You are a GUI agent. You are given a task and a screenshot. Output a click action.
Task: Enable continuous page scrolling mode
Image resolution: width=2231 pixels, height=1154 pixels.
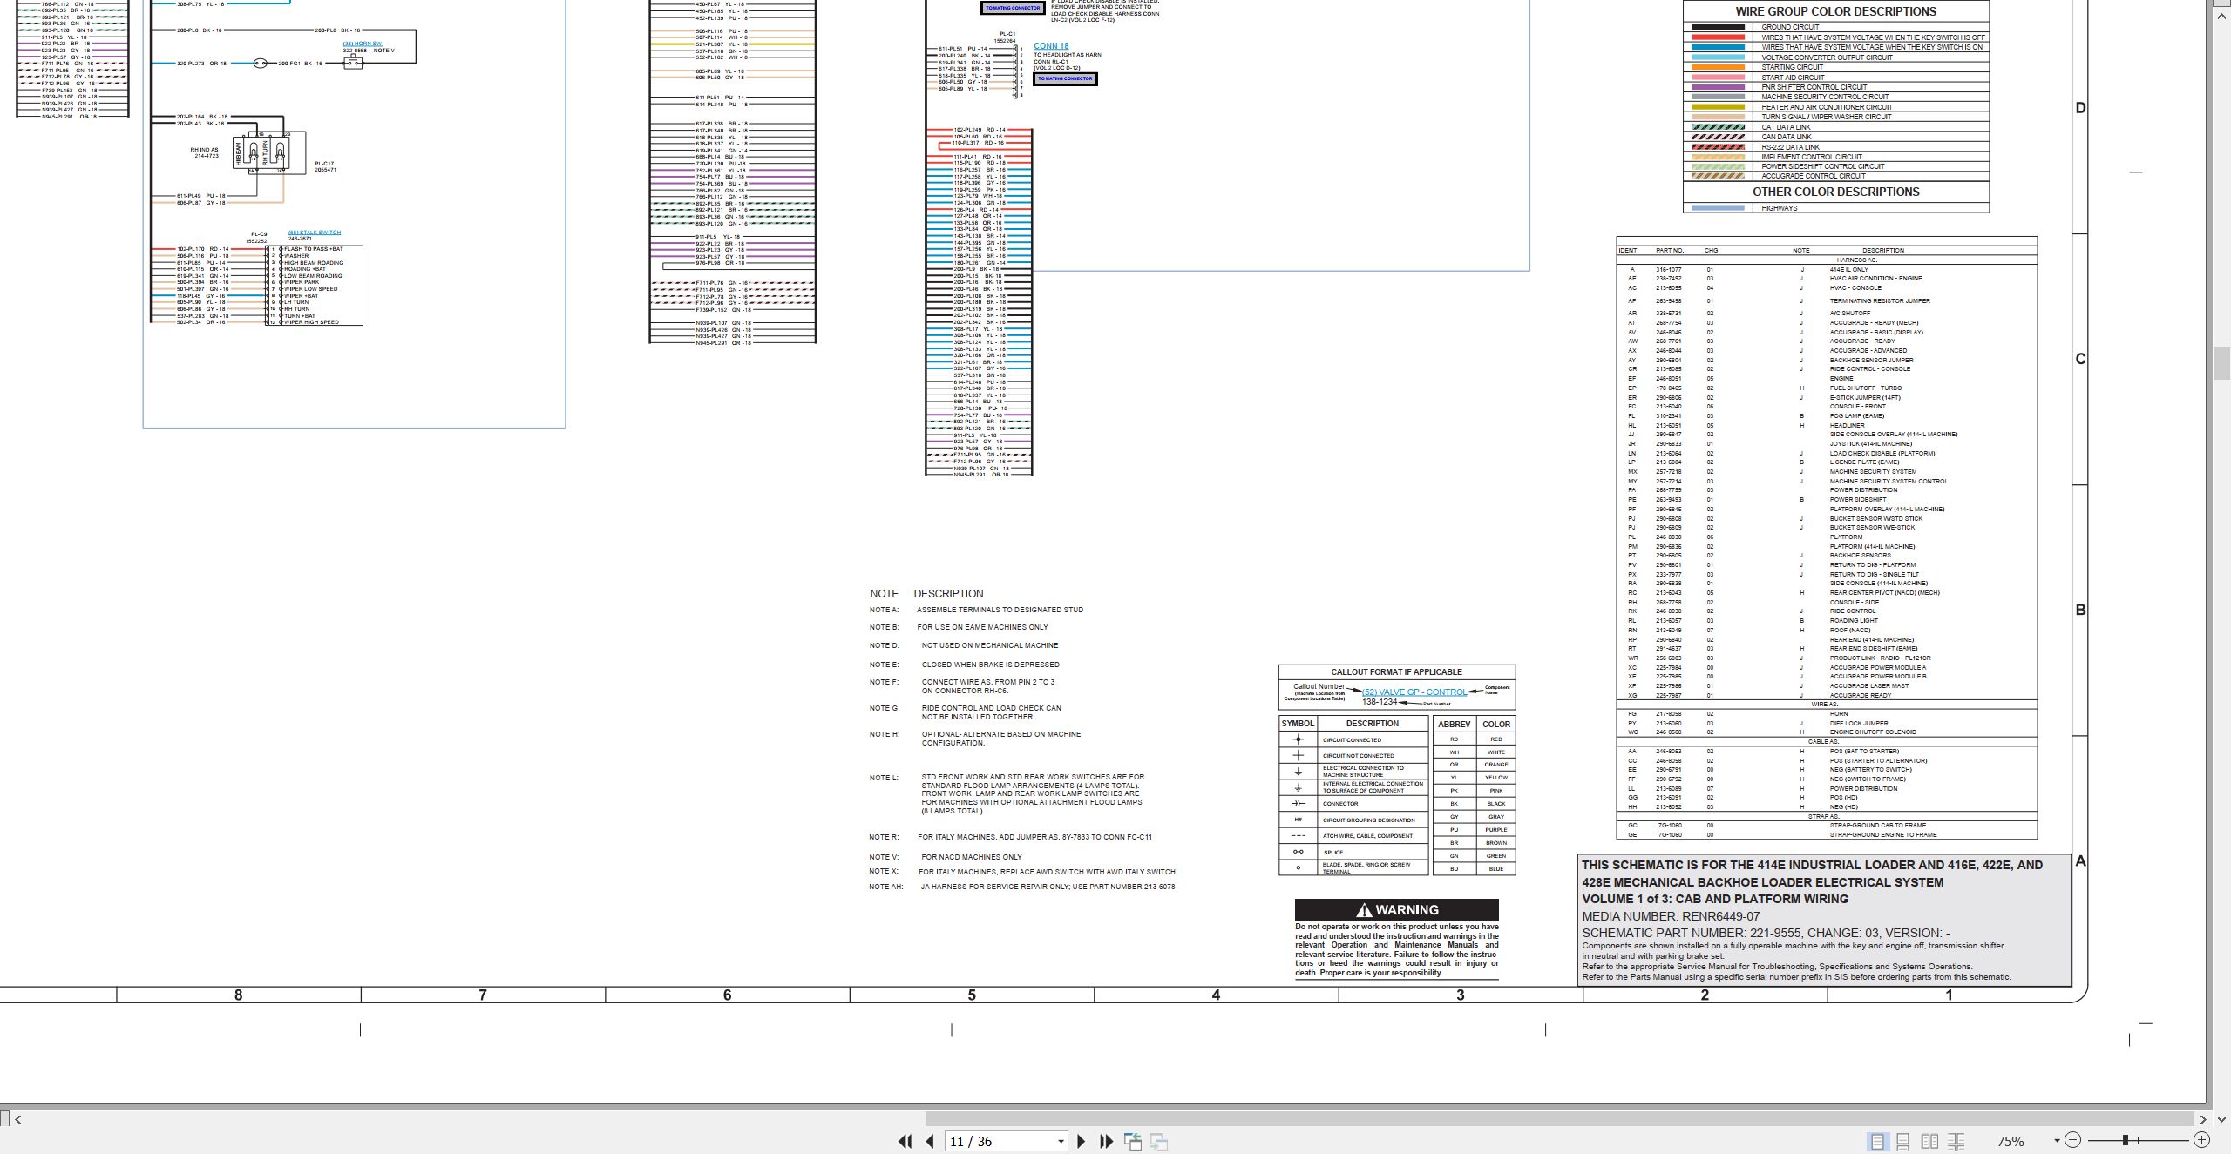pyautogui.click(x=1903, y=1141)
